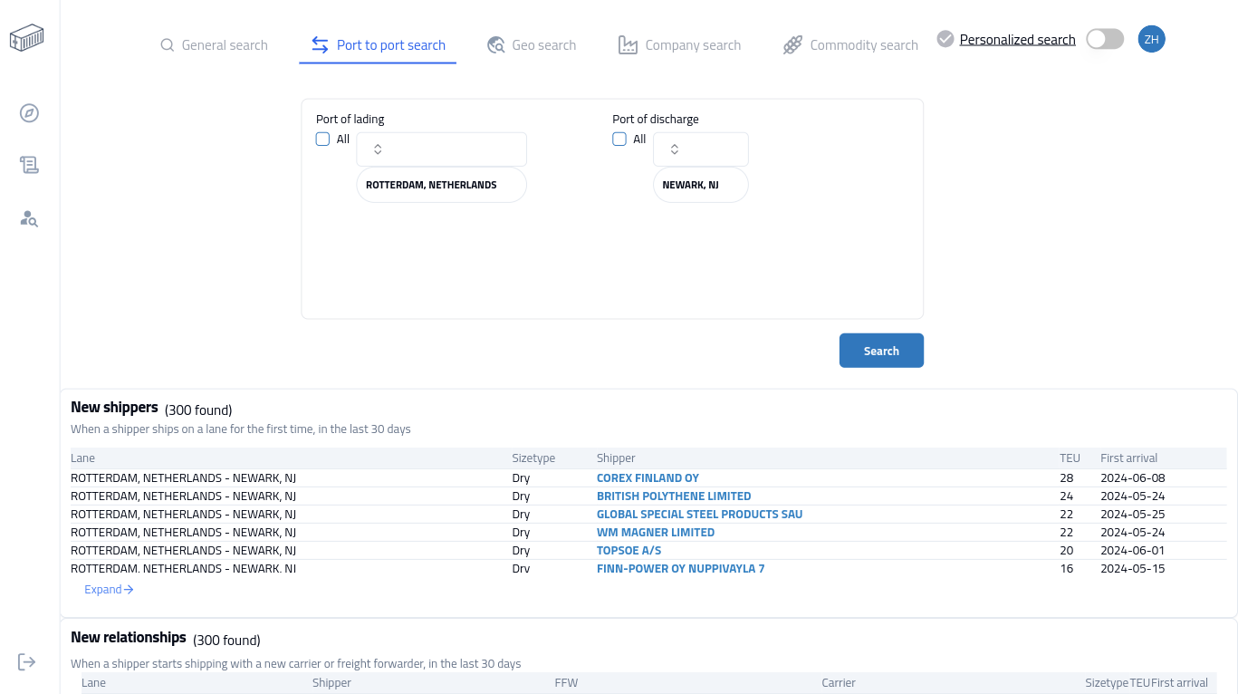Open shipper WM MAGNER LIMITED
Screen dimensions: 1238x694
coord(656,533)
